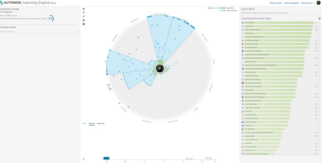This screenshot has width=322, height=163.
Task: Click the Edit Dimension icon
Action: point(243,72)
